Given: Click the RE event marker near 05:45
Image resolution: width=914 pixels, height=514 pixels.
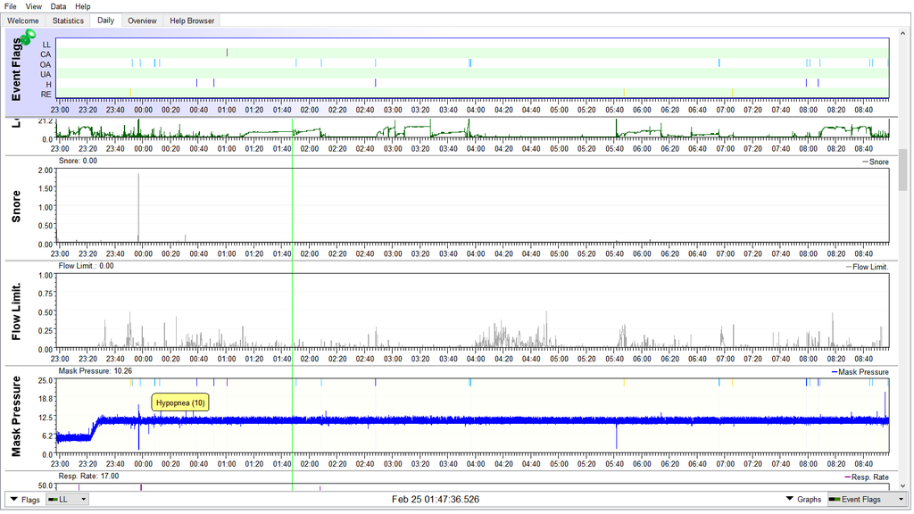Looking at the screenshot, I should coord(624,93).
